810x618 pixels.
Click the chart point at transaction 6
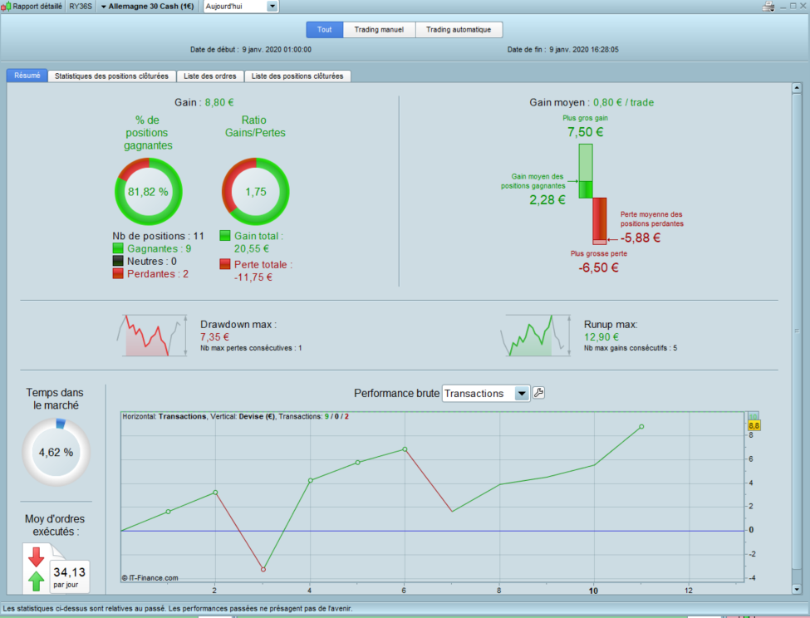click(405, 449)
